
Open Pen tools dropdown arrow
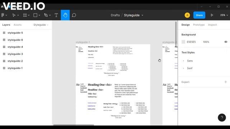tap(50, 15)
